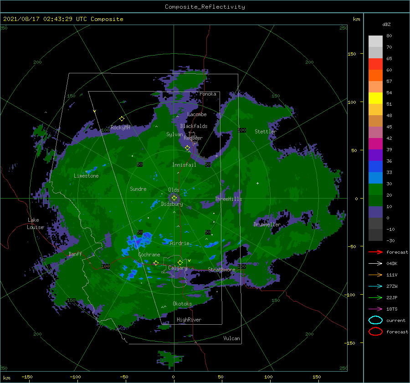Click the yellow diamond marker below Cochrane
The width and height of the screenshot is (410, 383).
(156, 263)
